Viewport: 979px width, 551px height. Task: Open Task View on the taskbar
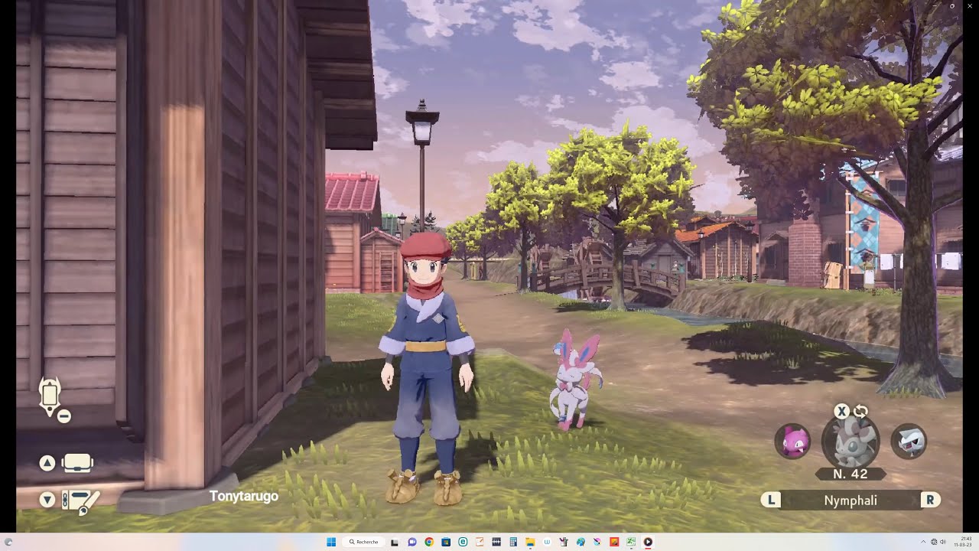[x=395, y=542]
